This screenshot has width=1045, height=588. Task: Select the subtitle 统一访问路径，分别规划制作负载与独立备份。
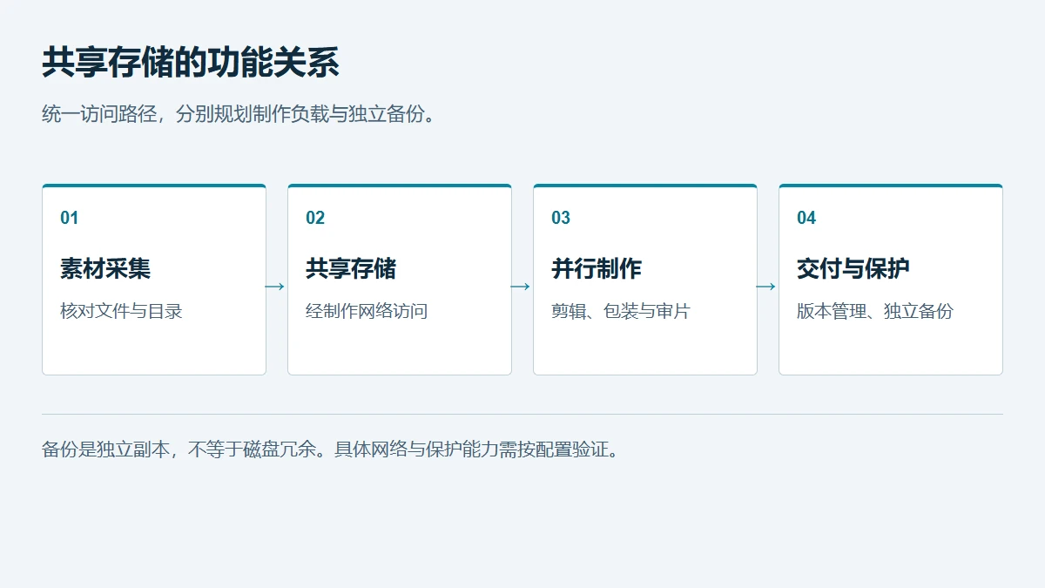coord(239,114)
